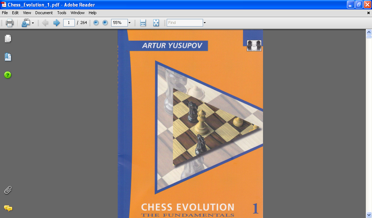
Task: Open the Window menu
Action: point(77,13)
